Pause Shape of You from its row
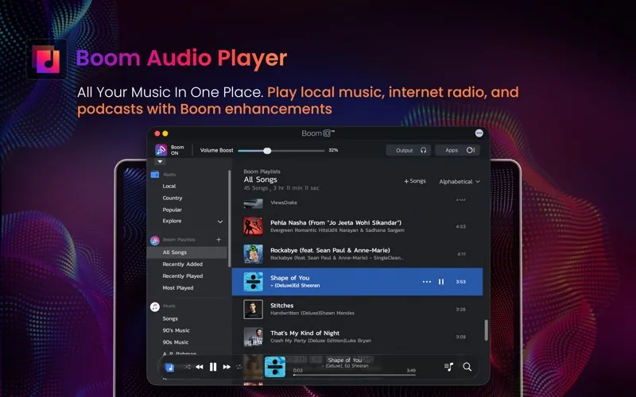Screen dimensions: 636x397 click(441, 282)
